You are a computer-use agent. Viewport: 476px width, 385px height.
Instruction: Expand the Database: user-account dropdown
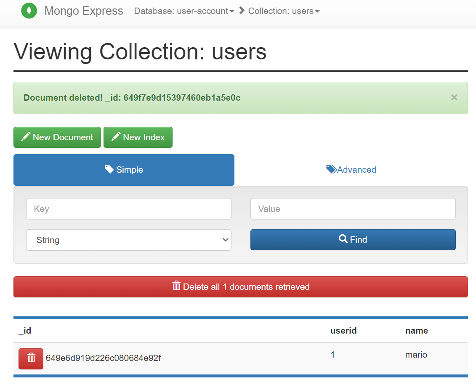(184, 11)
